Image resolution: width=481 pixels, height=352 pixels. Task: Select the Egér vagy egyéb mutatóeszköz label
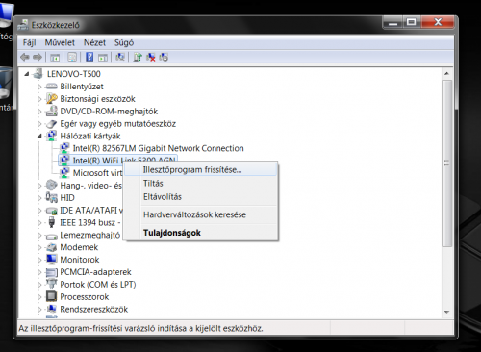point(118,123)
